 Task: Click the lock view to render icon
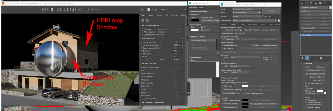click(279, 20)
